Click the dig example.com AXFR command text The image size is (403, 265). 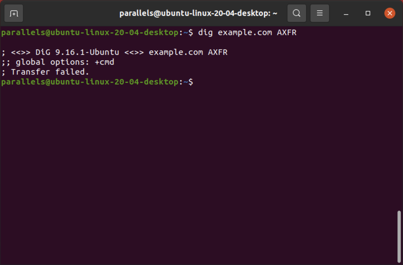click(246, 32)
